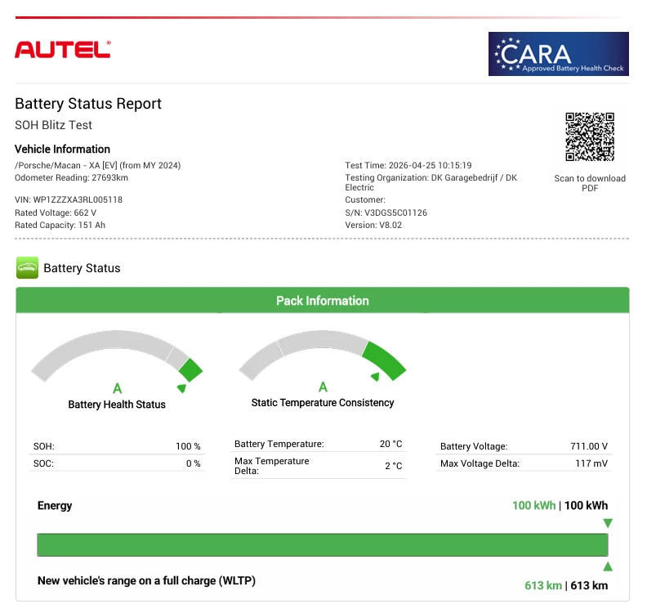Image resolution: width=647 pixels, height=613 pixels.
Task: Select the Pack Information header tab
Action: coord(322,301)
